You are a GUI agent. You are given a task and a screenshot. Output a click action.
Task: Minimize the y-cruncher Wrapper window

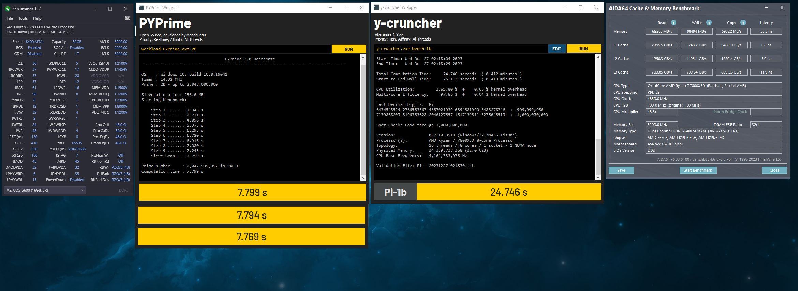[x=565, y=7]
